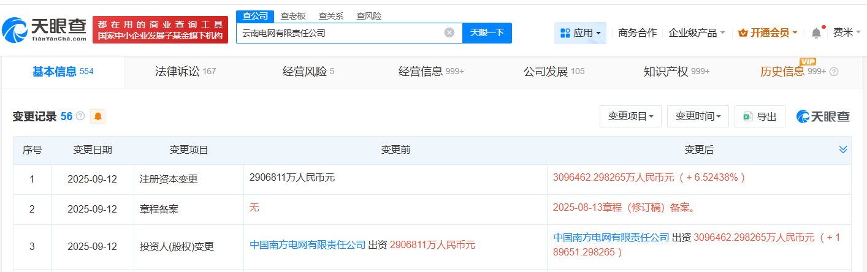This screenshot has width=867, height=272.
Task: Clear the search box with X icon
Action: 449,32
